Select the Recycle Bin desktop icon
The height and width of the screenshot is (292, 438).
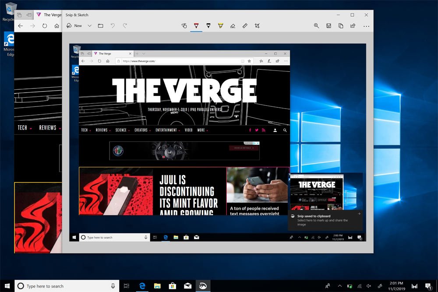click(10, 12)
